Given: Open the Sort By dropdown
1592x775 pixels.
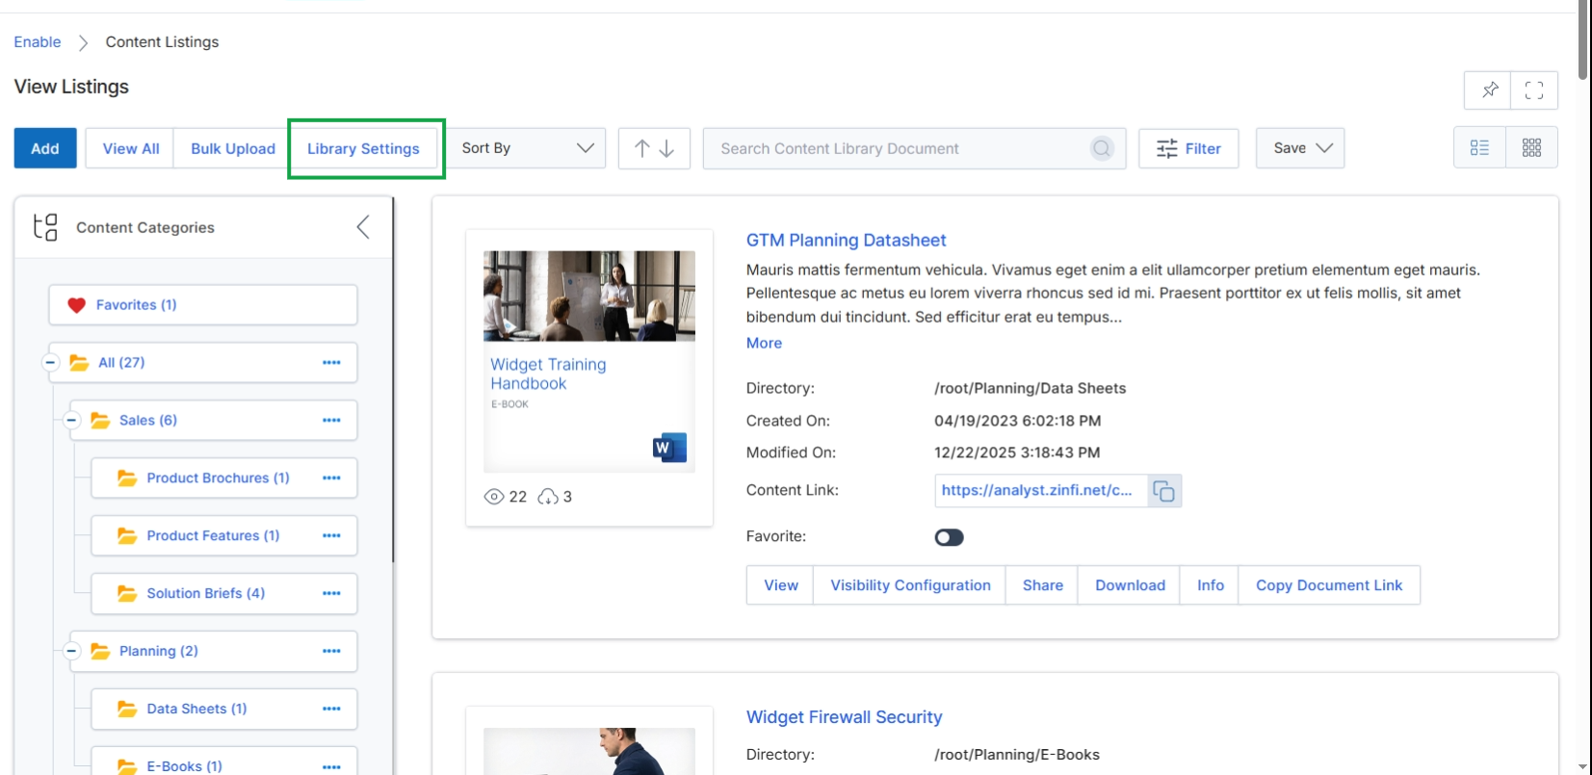Looking at the screenshot, I should tap(527, 148).
